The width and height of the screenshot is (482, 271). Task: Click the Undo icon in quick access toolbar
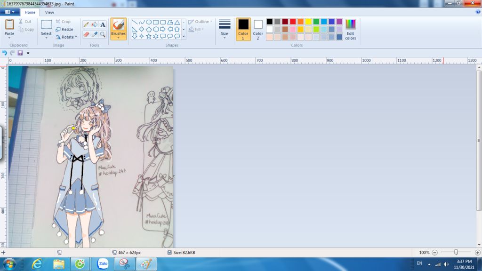coord(5,53)
